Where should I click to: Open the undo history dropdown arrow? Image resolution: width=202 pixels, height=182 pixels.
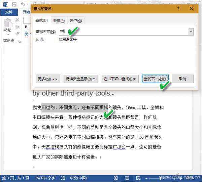coord(28,4)
